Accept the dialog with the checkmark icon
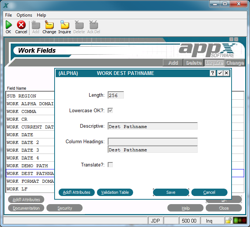The height and width of the screenshot is (227, 250). point(220,73)
